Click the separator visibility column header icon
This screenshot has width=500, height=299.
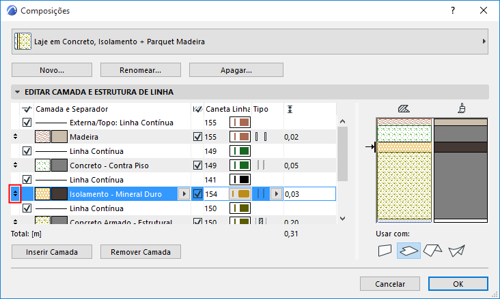click(x=27, y=109)
